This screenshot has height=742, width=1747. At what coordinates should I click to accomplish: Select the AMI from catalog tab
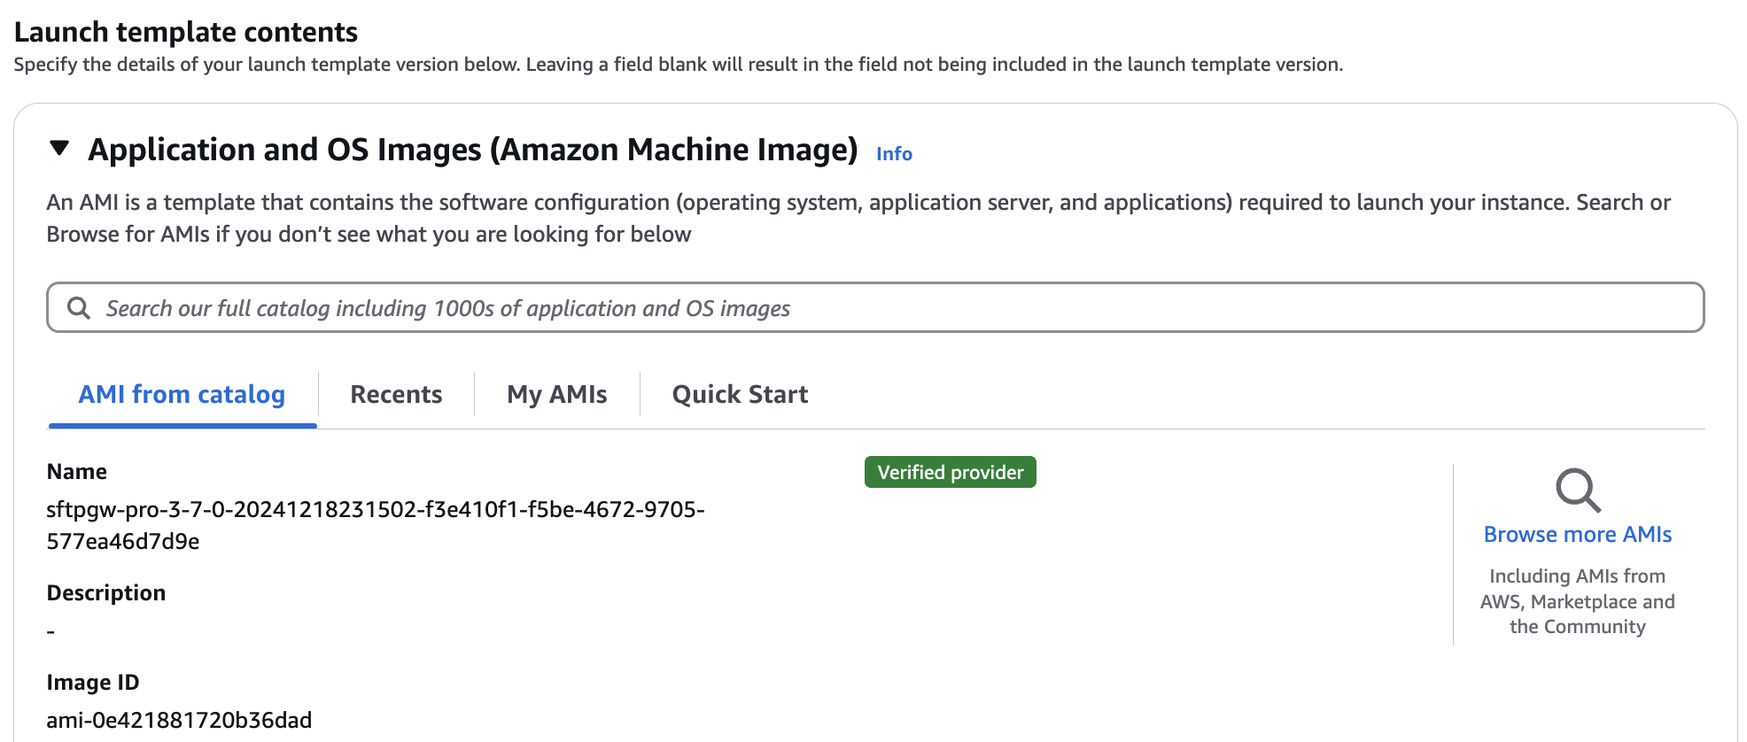tap(182, 395)
